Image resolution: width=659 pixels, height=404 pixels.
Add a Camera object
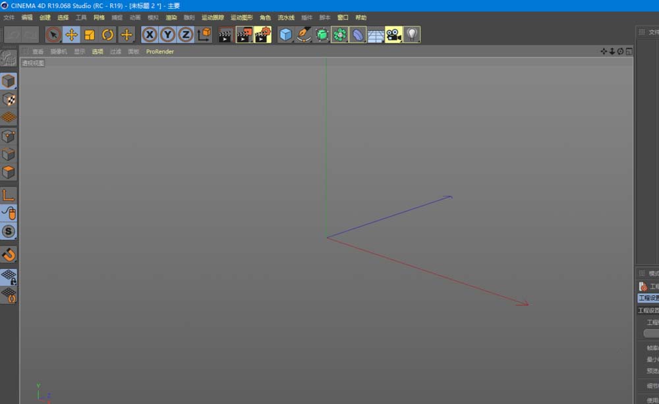[x=393, y=35]
